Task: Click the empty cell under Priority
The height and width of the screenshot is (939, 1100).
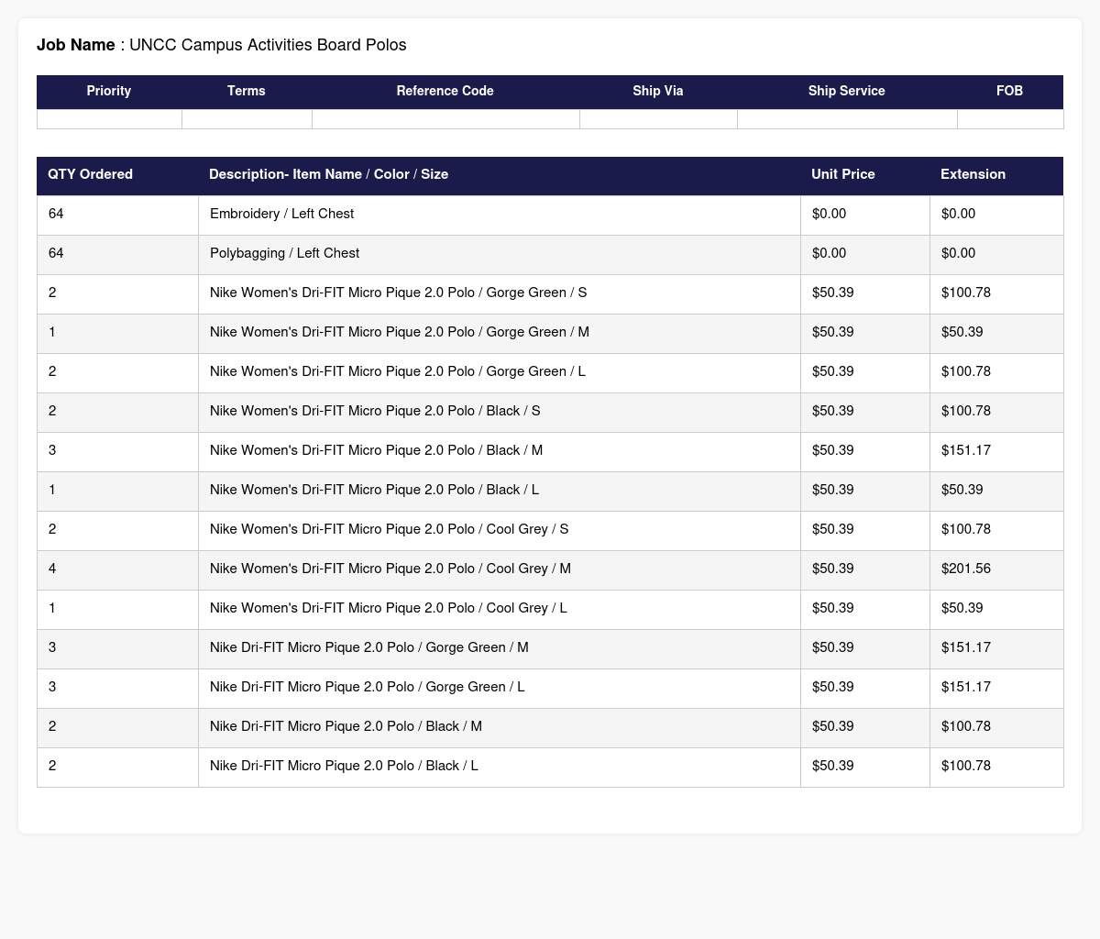Action: [109, 119]
